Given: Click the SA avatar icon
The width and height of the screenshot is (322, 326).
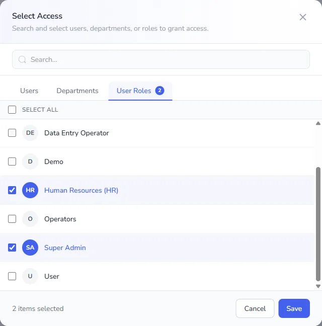Looking at the screenshot, I should click(x=30, y=248).
